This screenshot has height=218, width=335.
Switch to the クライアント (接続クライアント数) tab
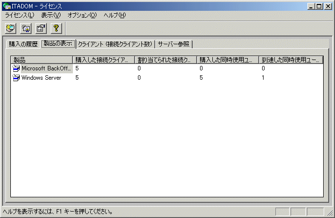coord(115,44)
